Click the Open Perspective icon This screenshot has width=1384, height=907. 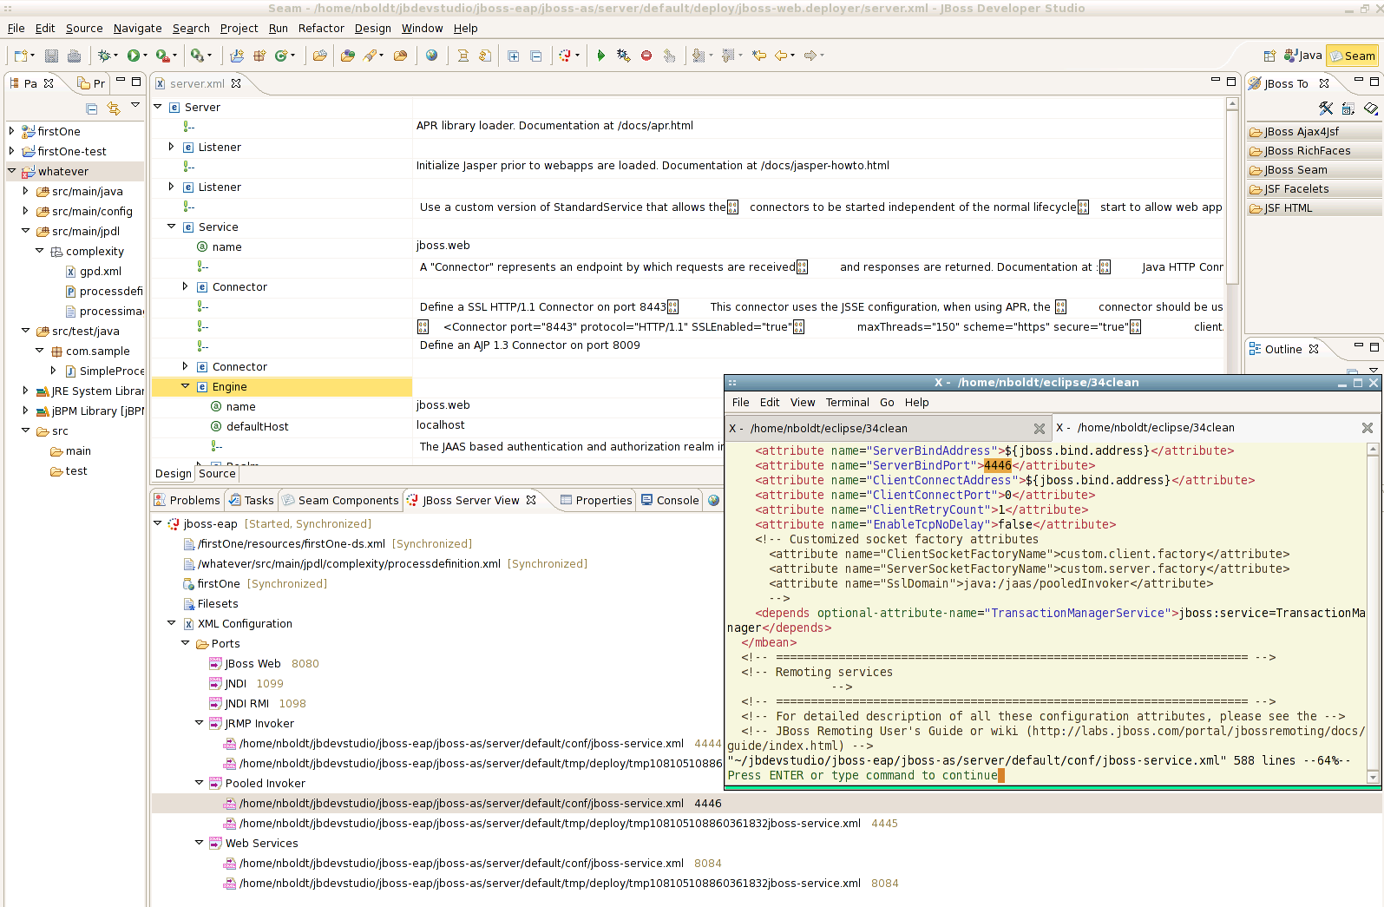pyautogui.click(x=1269, y=56)
